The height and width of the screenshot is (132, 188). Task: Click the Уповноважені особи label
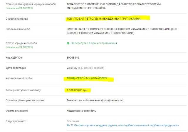pos(19,78)
